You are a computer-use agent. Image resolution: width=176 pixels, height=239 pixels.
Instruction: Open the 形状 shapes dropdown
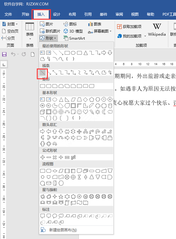click(48, 38)
